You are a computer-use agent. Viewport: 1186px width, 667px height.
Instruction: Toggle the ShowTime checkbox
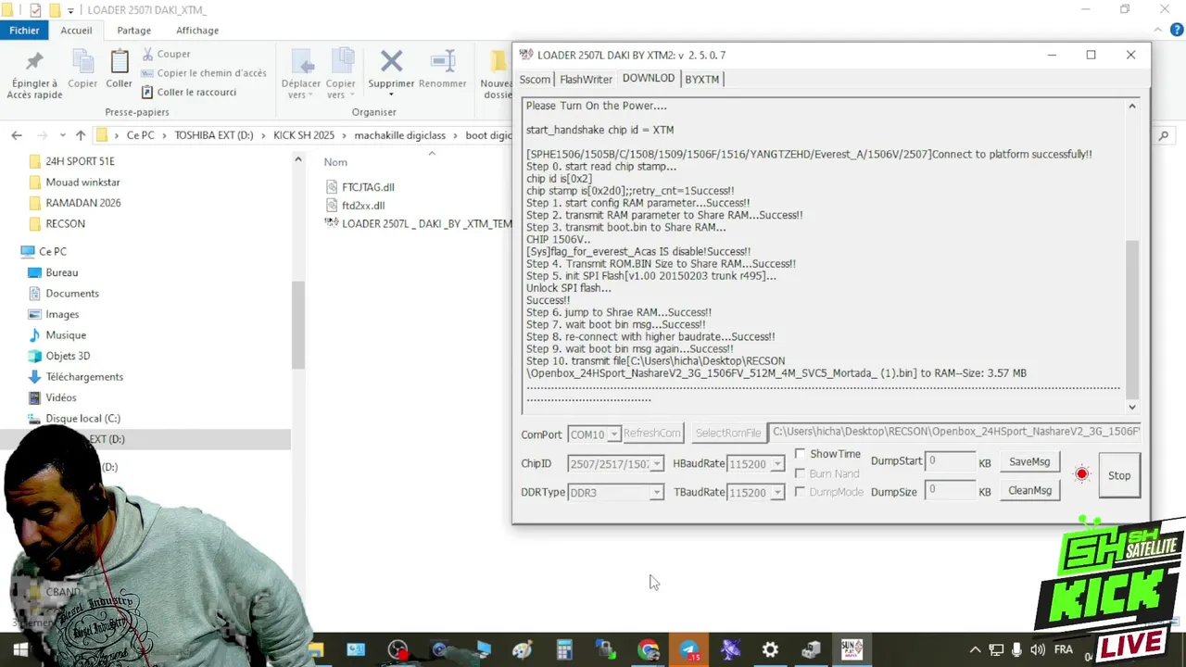click(x=801, y=454)
